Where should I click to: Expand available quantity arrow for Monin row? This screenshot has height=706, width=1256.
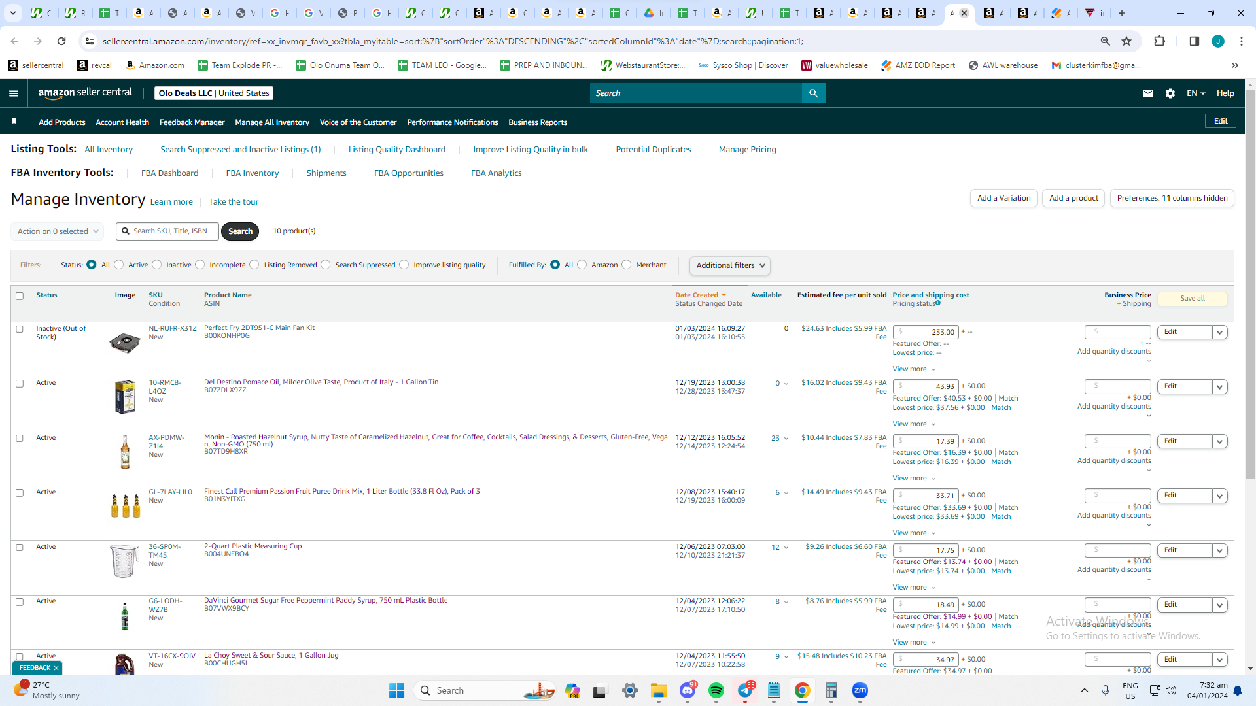click(x=786, y=439)
